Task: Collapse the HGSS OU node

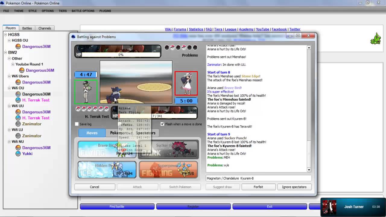Action: click(9, 40)
